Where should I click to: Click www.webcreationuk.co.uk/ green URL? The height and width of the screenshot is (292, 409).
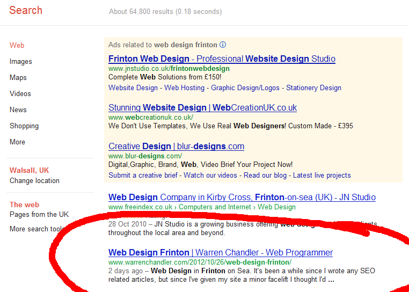151,117
